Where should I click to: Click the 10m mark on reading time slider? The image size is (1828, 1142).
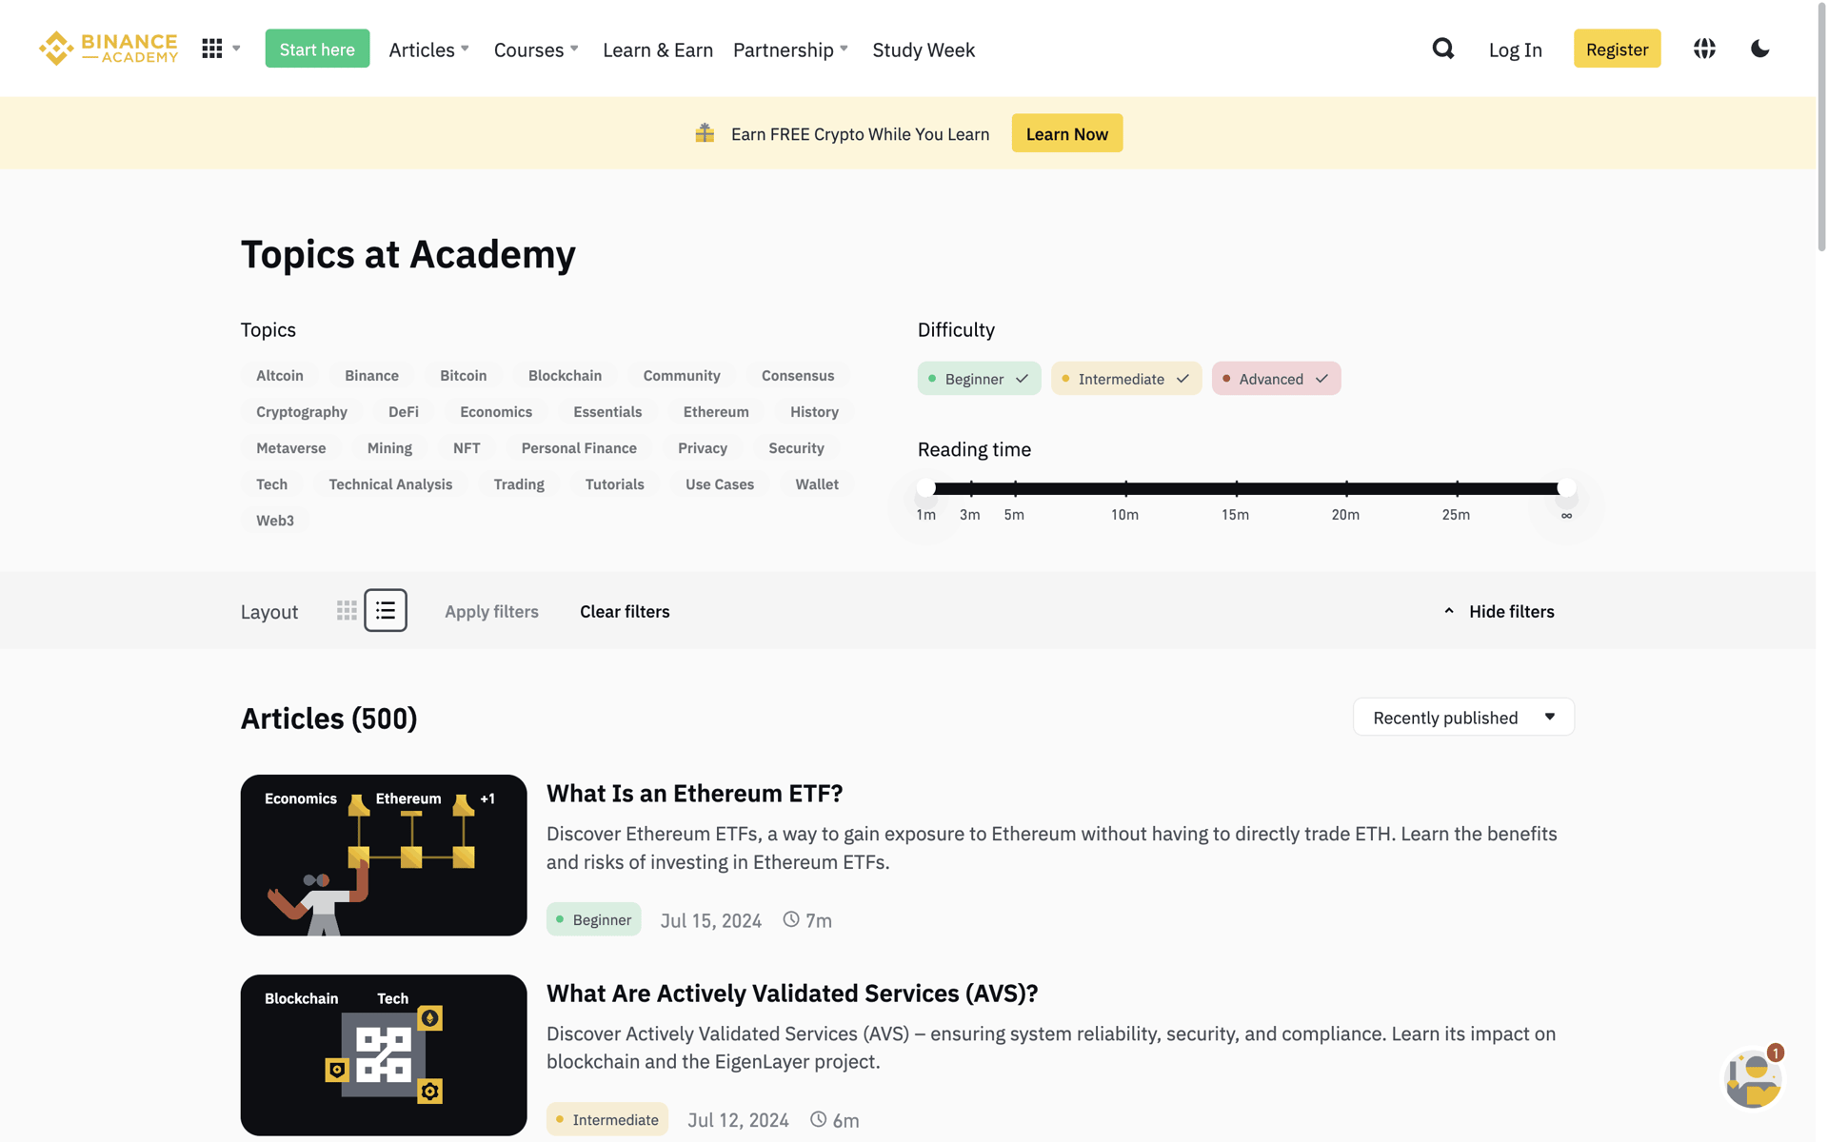(1125, 489)
